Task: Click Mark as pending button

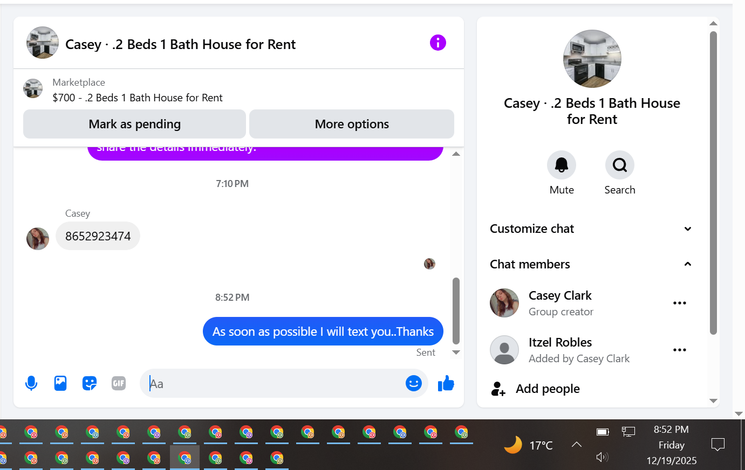Action: tap(134, 124)
